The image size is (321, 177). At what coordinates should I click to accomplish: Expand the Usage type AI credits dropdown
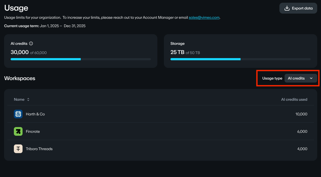(x=301, y=78)
